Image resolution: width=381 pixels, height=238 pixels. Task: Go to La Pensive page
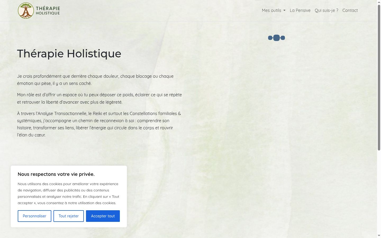tap(300, 10)
